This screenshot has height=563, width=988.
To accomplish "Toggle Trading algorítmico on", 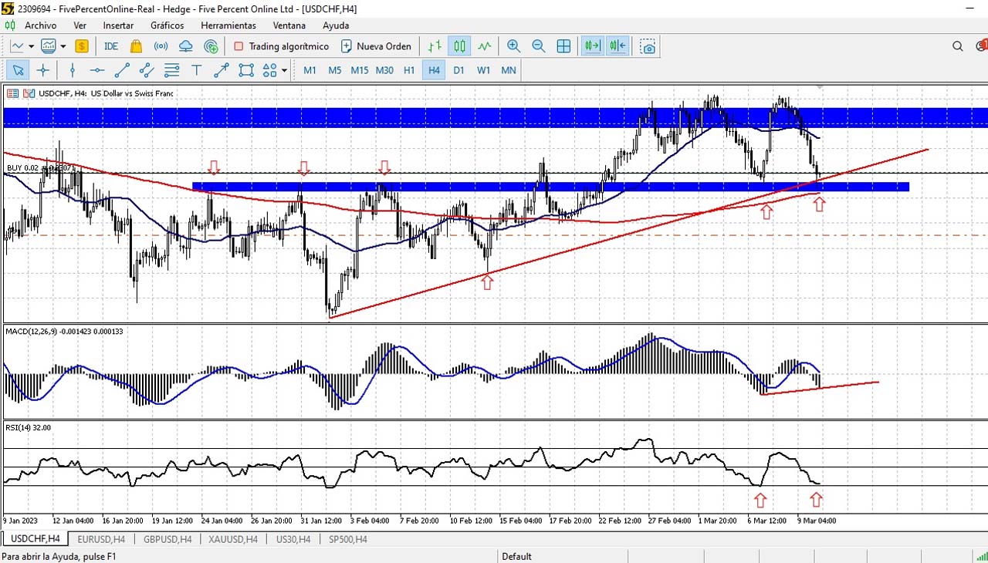I will click(x=281, y=46).
